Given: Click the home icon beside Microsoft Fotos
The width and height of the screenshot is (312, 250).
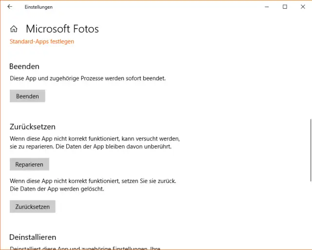Looking at the screenshot, I should [14, 29].
